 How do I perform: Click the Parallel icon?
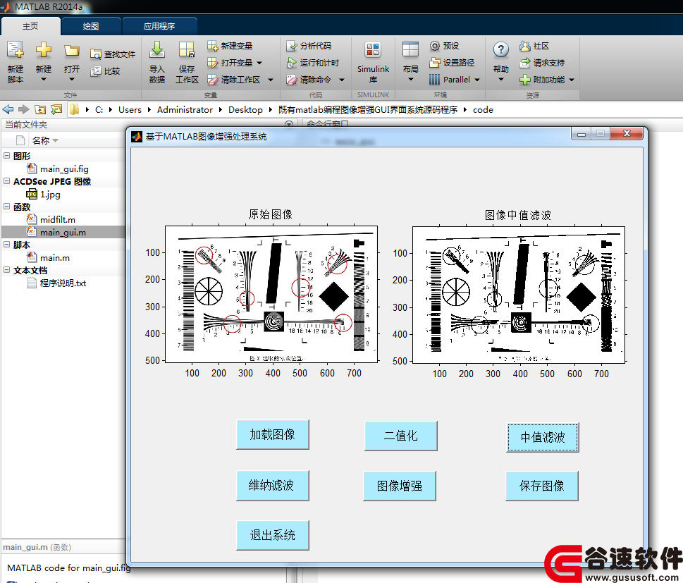(x=435, y=80)
